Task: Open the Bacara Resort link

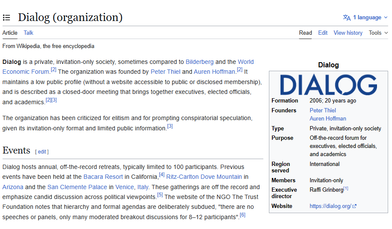Action: (x=103, y=177)
